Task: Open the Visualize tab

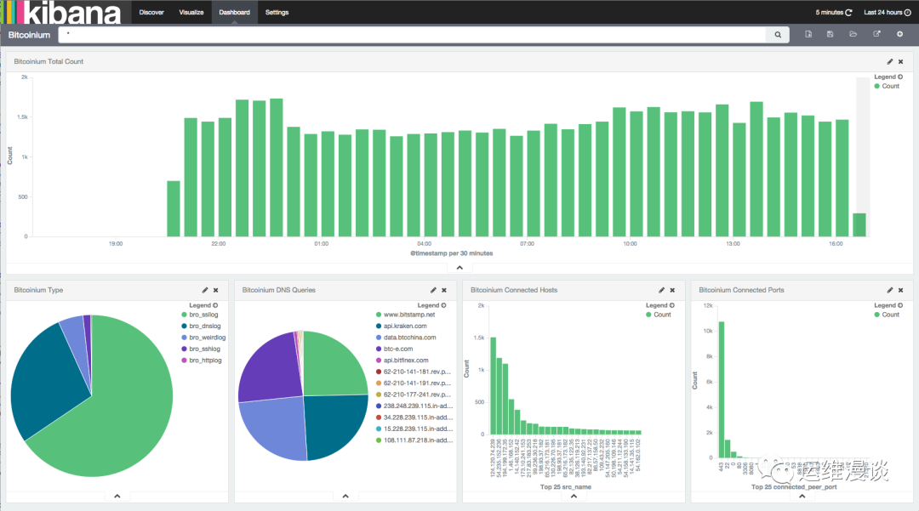Action: (x=191, y=12)
